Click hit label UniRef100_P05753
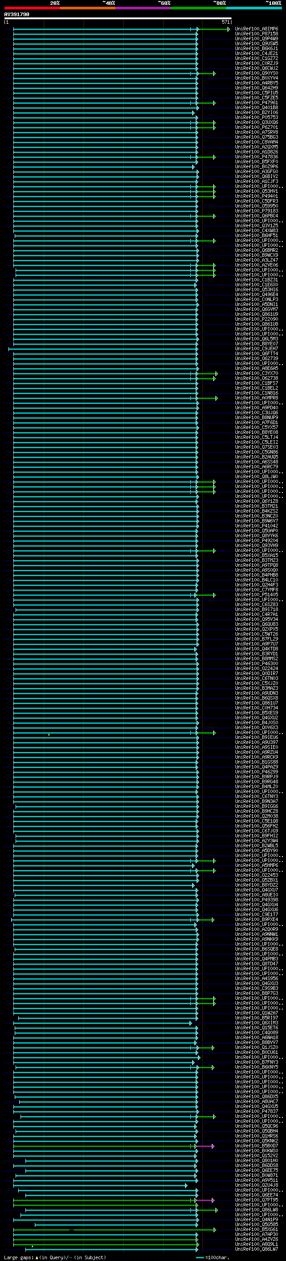The width and height of the screenshot is (286, 1261). 257,118
